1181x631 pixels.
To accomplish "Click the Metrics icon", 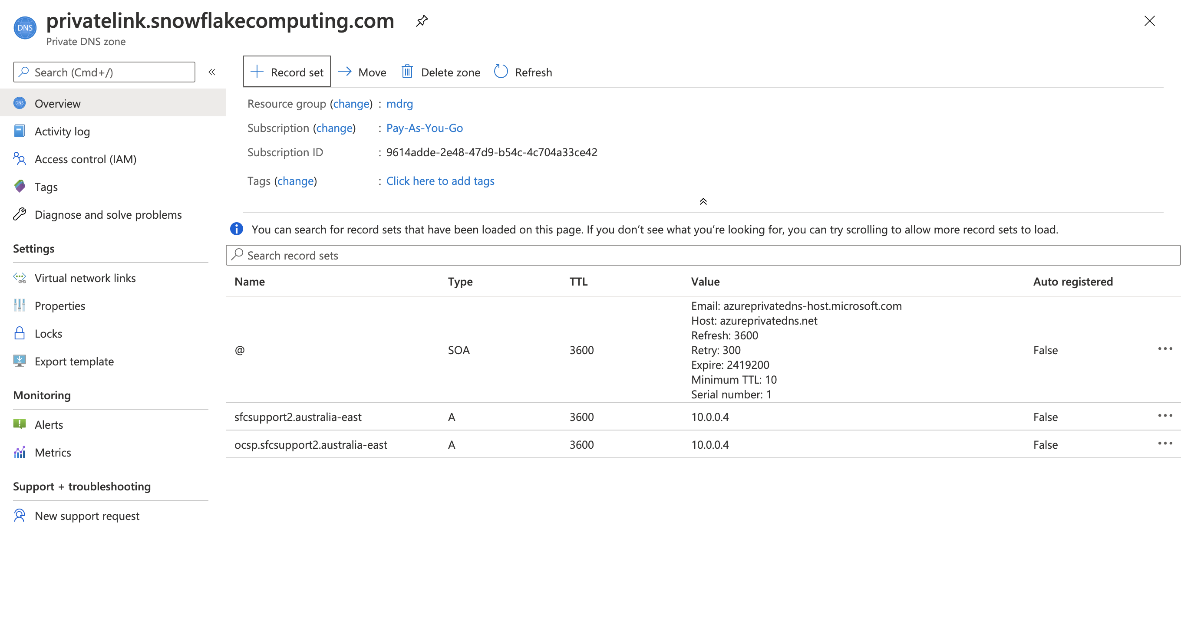I will click(20, 452).
